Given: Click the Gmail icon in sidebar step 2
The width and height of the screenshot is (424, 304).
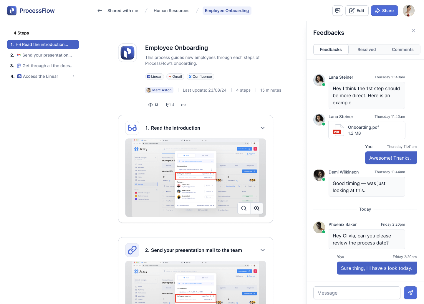Looking at the screenshot, I should (x=19, y=55).
